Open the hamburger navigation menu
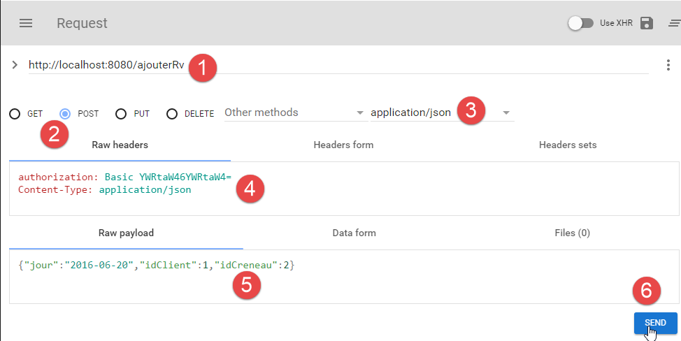 (26, 23)
